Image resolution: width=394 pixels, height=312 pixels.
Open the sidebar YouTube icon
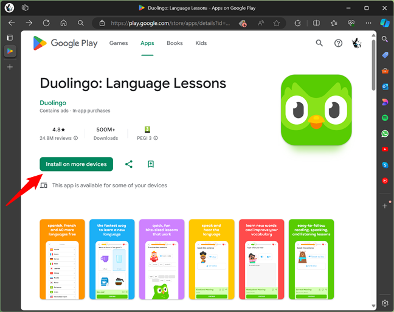click(x=385, y=150)
